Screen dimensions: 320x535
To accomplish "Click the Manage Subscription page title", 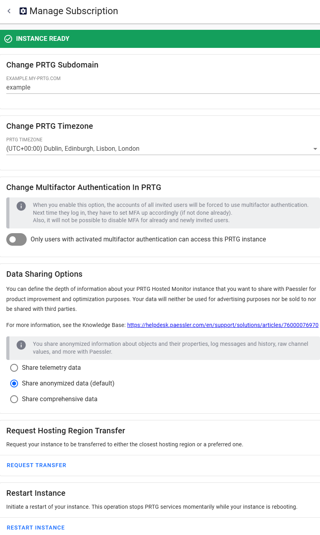I will pyautogui.click(x=74, y=11).
